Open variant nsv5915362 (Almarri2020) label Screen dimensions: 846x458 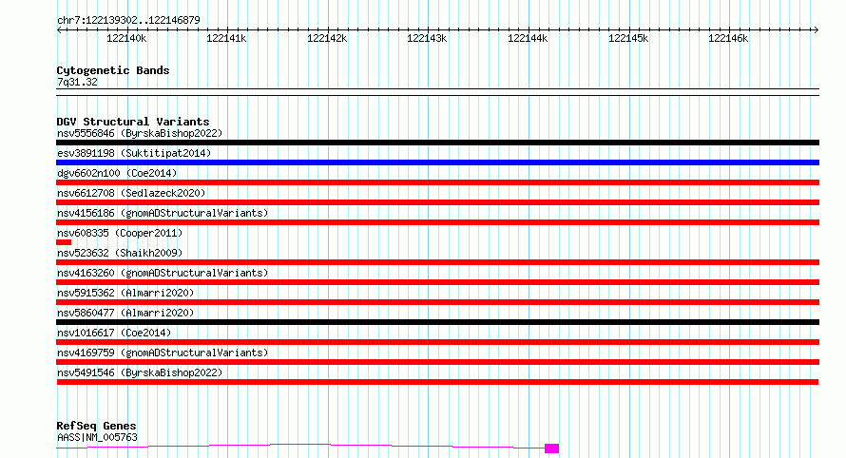(x=125, y=293)
